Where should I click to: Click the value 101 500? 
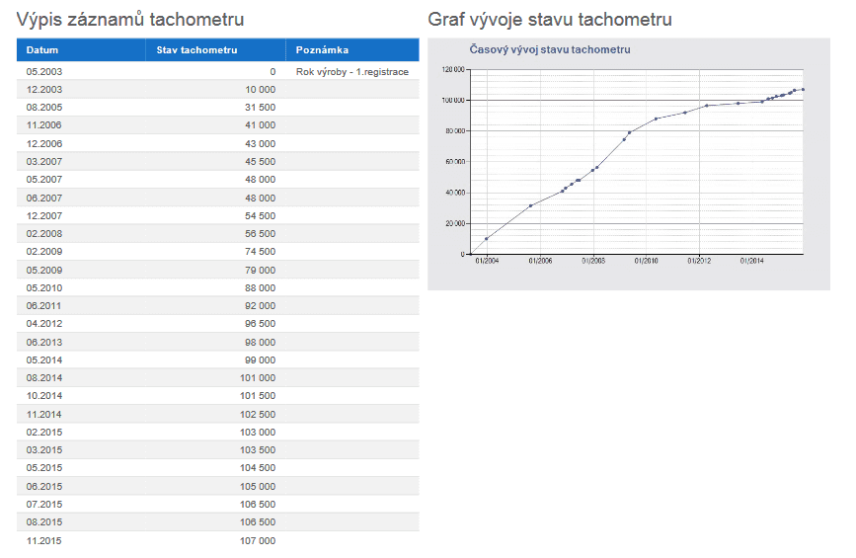click(x=258, y=396)
